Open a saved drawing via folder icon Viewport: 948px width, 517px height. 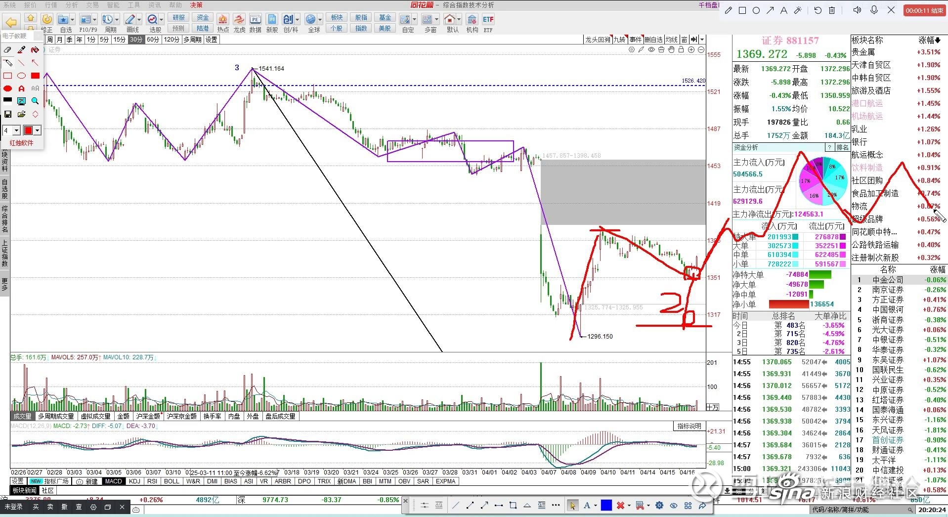point(21,114)
